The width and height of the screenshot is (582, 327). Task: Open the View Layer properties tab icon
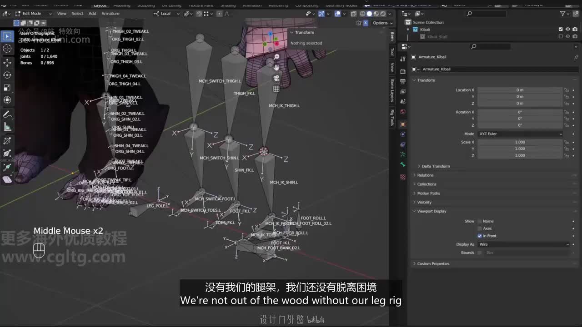[x=403, y=92]
